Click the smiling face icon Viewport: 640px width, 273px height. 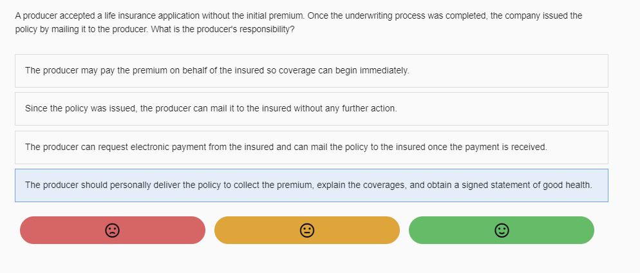(502, 230)
